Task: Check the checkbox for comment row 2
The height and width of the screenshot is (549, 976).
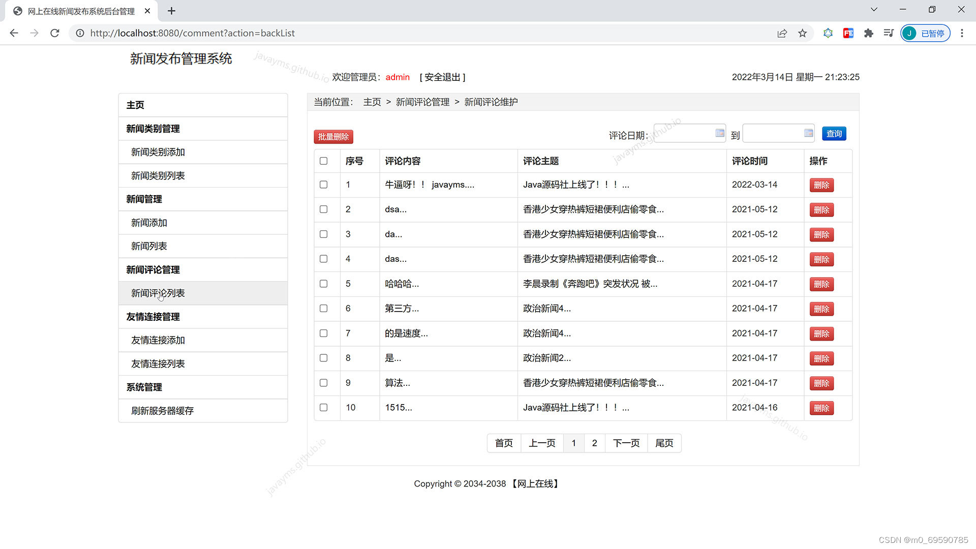Action: pos(323,209)
